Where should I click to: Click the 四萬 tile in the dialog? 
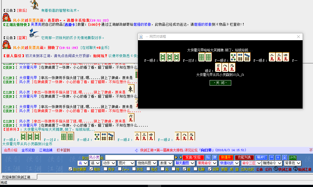(x=286, y=57)
